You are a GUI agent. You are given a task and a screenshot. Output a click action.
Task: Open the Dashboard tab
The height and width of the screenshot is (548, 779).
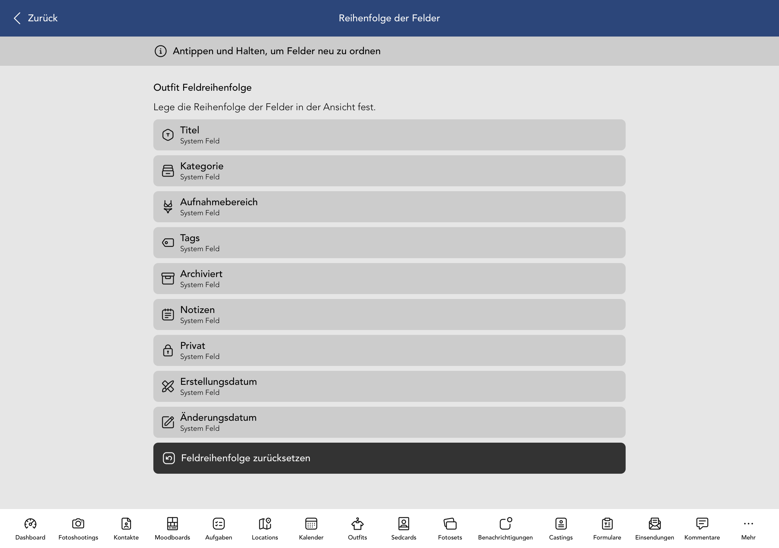click(30, 529)
